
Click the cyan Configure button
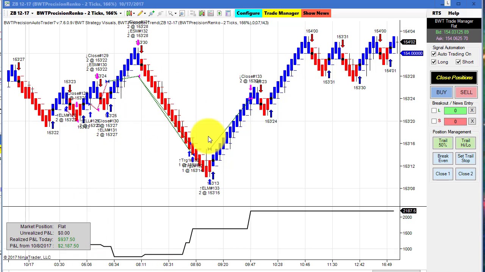click(x=248, y=13)
